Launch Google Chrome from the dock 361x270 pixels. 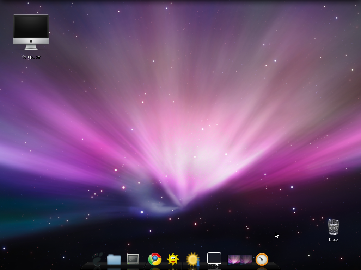(x=155, y=259)
